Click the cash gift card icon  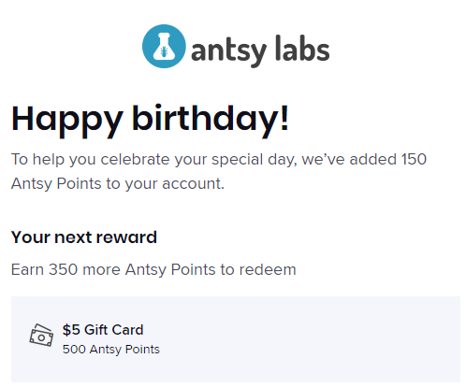(41, 336)
